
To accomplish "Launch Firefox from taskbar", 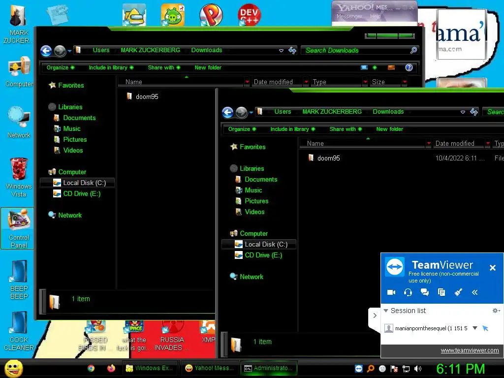I will coord(111,368).
